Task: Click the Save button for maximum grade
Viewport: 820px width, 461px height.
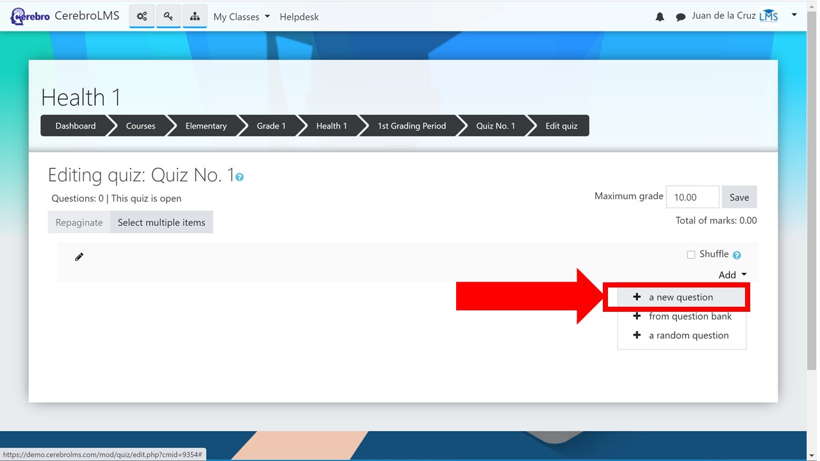Action: click(x=739, y=197)
